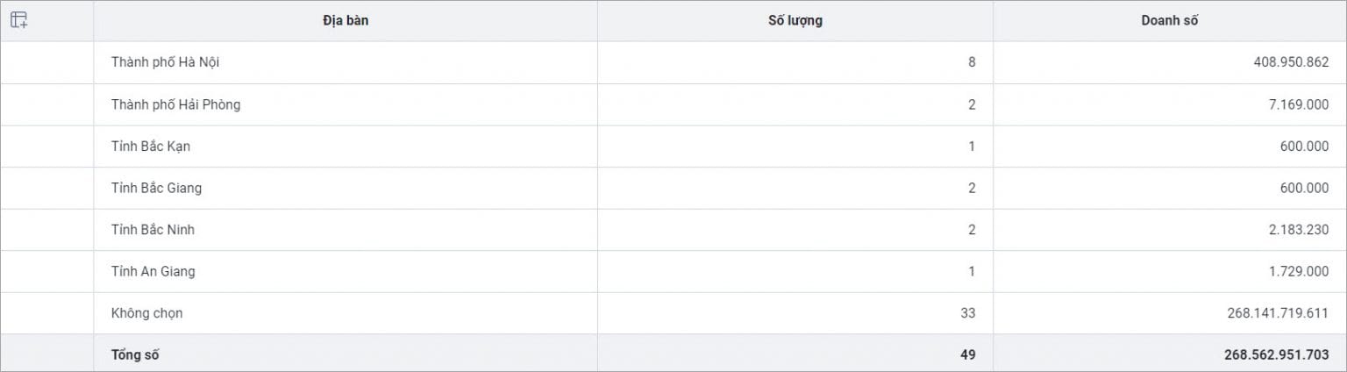This screenshot has width=1347, height=372.
Task: Click the total quantity 49
Action: pyautogui.click(x=968, y=354)
